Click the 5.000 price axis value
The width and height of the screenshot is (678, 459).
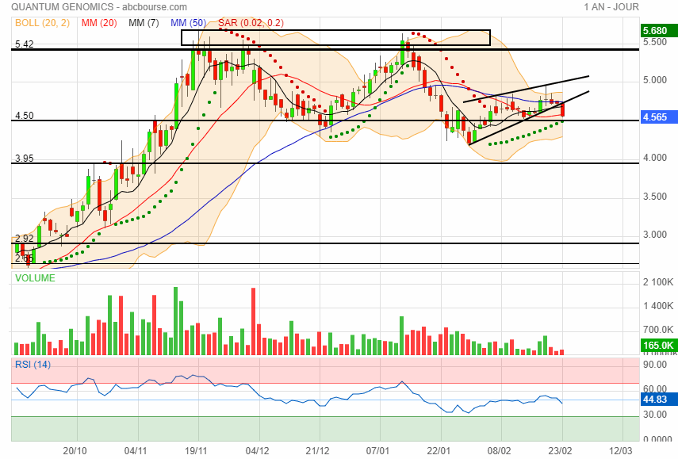pyautogui.click(x=655, y=80)
